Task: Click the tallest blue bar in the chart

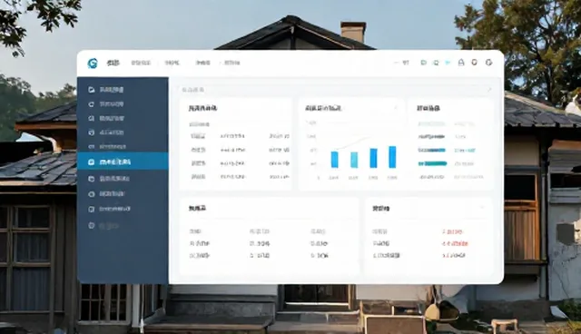Action: [392, 157]
